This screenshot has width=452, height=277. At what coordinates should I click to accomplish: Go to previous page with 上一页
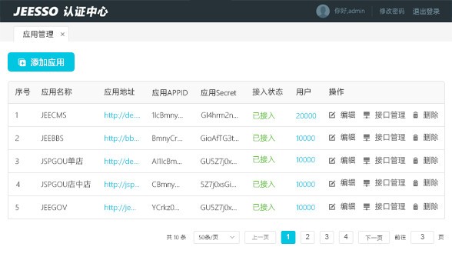[x=261, y=238]
